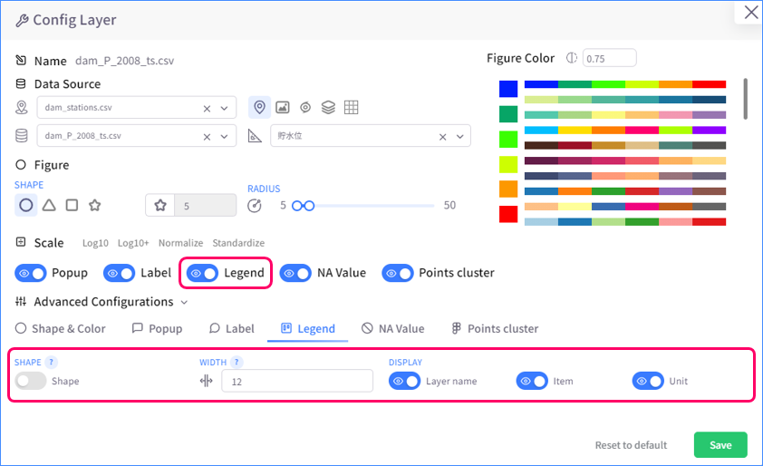Select the square shape icon

(72, 206)
